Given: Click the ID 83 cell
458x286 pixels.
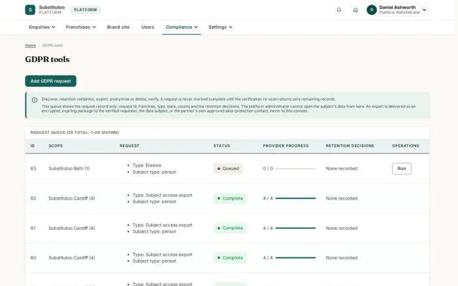Looking at the screenshot, I should 33,168.
